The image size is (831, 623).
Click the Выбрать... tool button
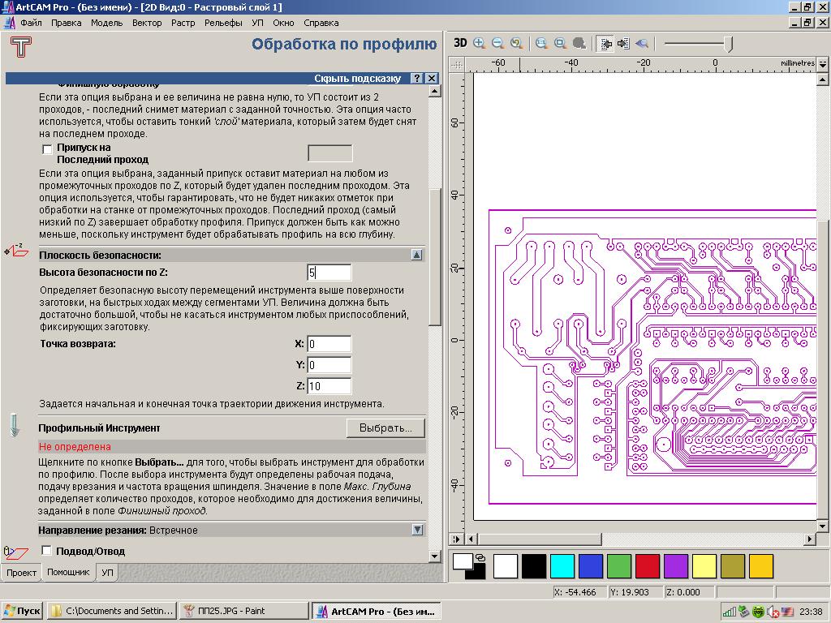click(x=385, y=428)
